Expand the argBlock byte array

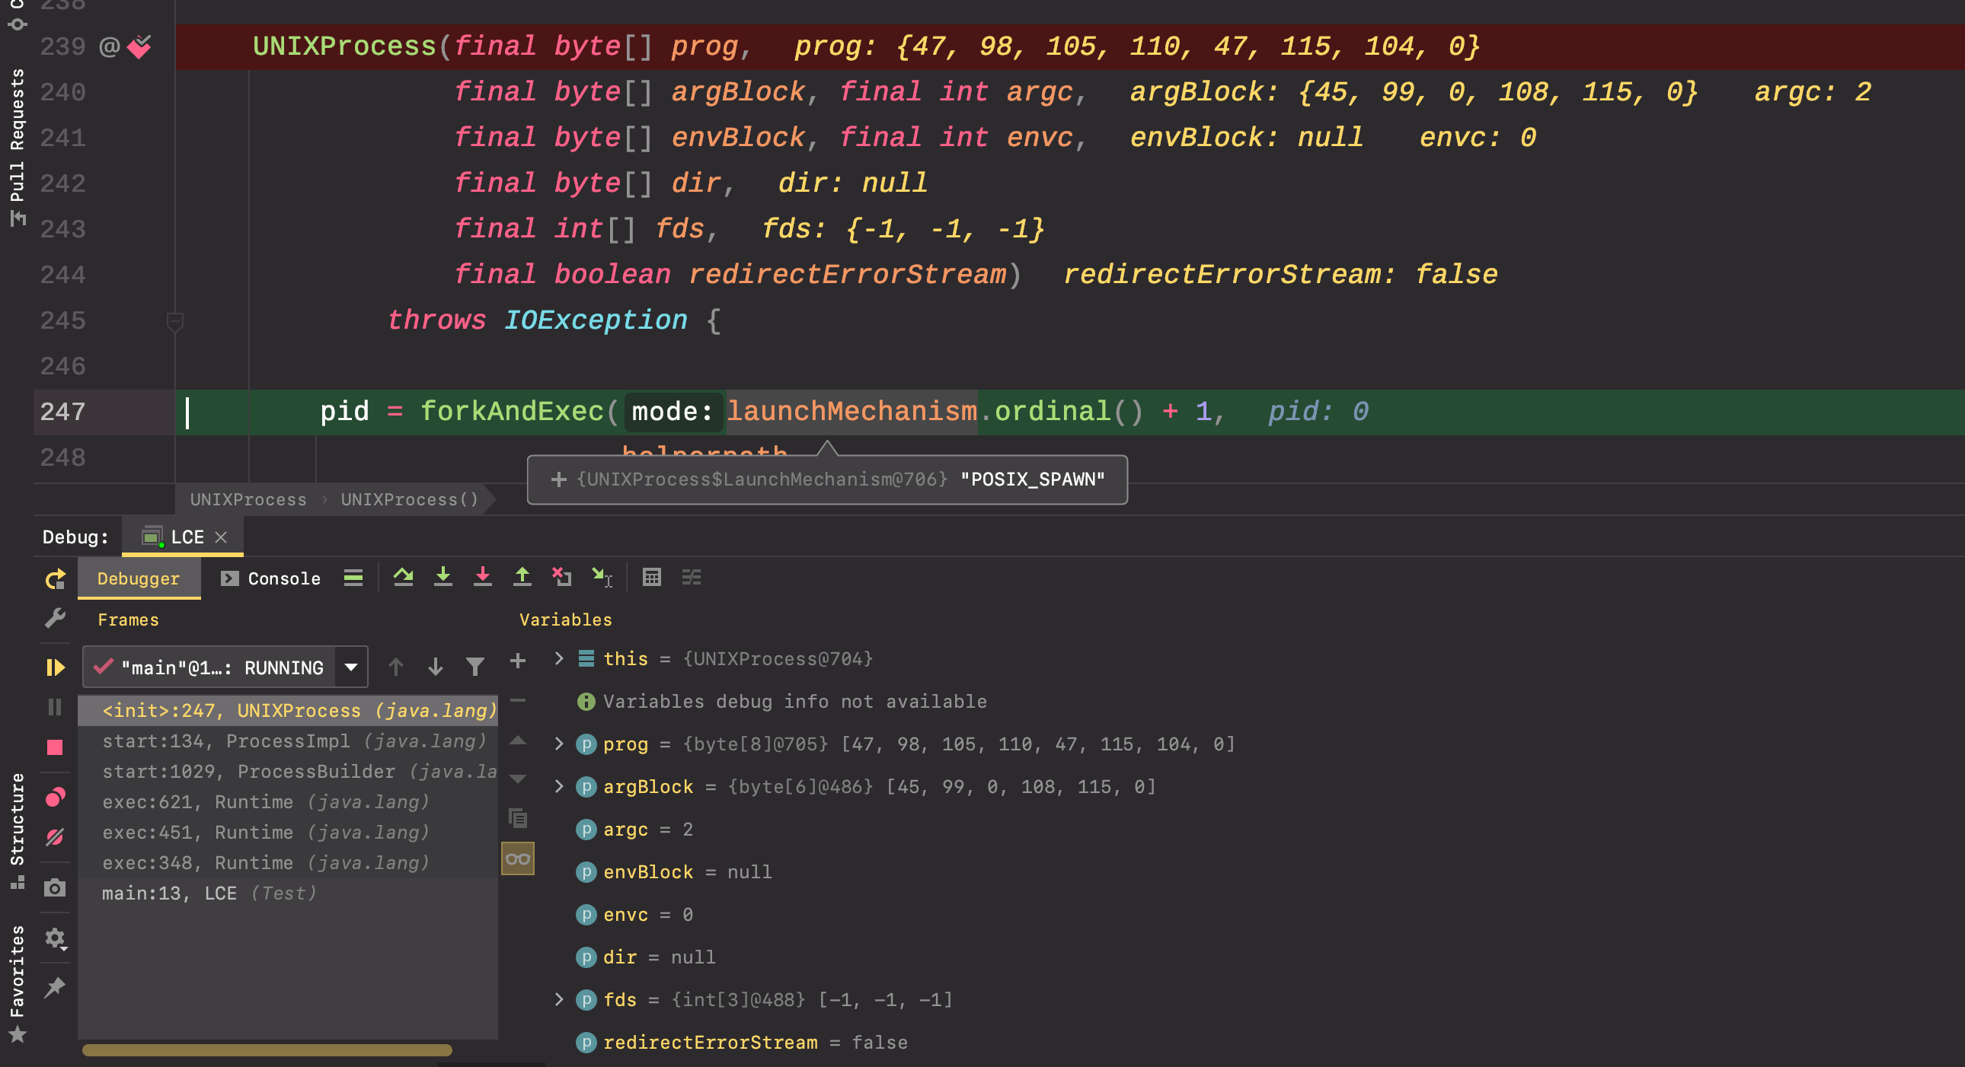[559, 786]
